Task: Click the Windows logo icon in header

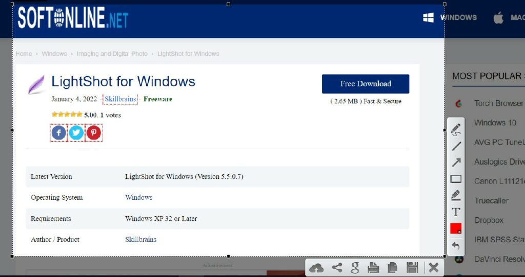Action: 428,17
